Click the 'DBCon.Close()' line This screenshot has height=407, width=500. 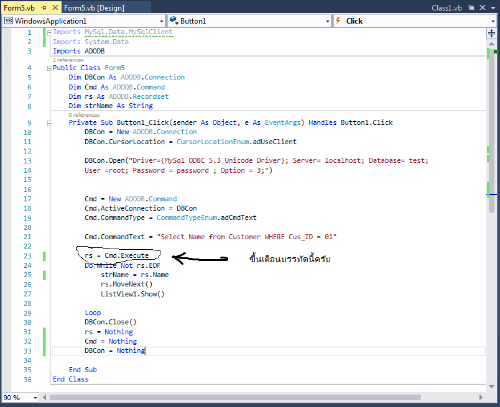110,322
